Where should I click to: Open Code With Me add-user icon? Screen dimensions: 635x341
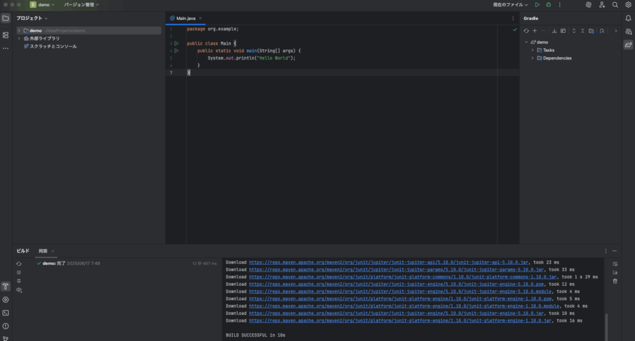click(x=602, y=5)
